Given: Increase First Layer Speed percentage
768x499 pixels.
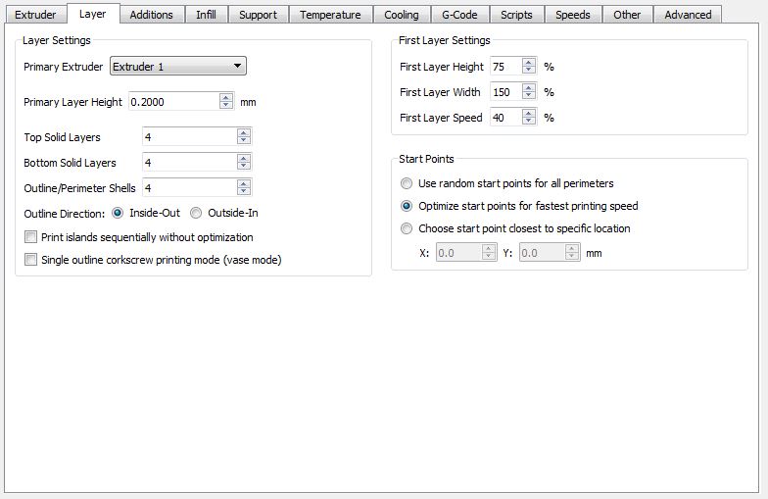Looking at the screenshot, I should pyautogui.click(x=529, y=114).
